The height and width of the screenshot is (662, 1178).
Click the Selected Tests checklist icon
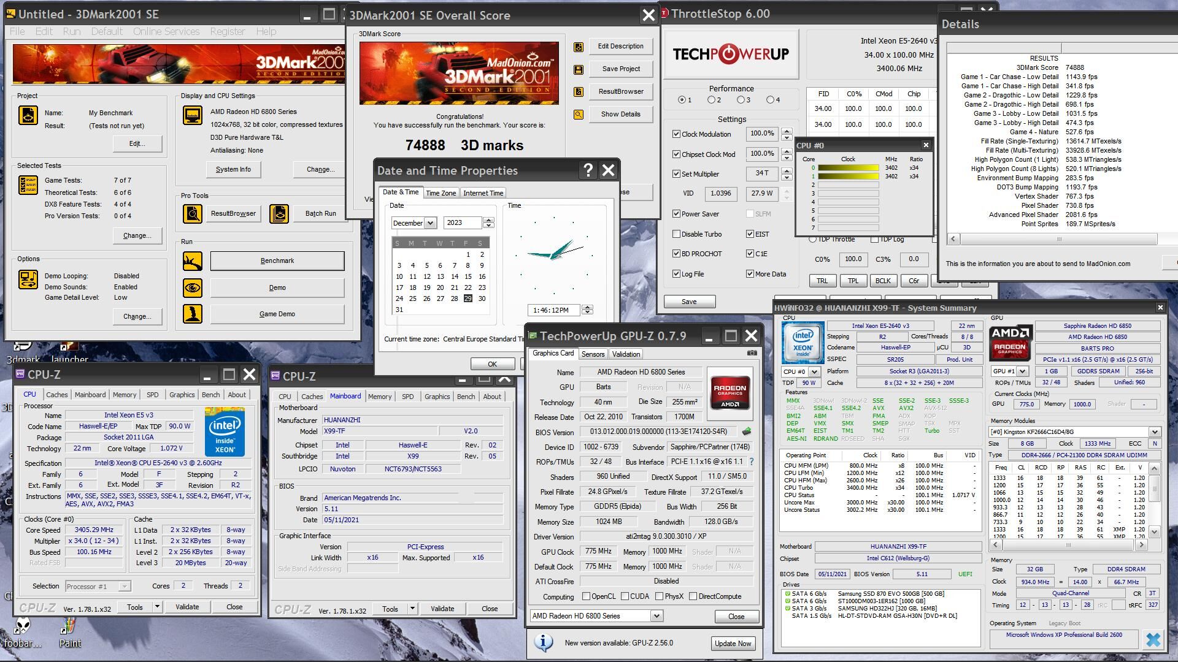(28, 185)
